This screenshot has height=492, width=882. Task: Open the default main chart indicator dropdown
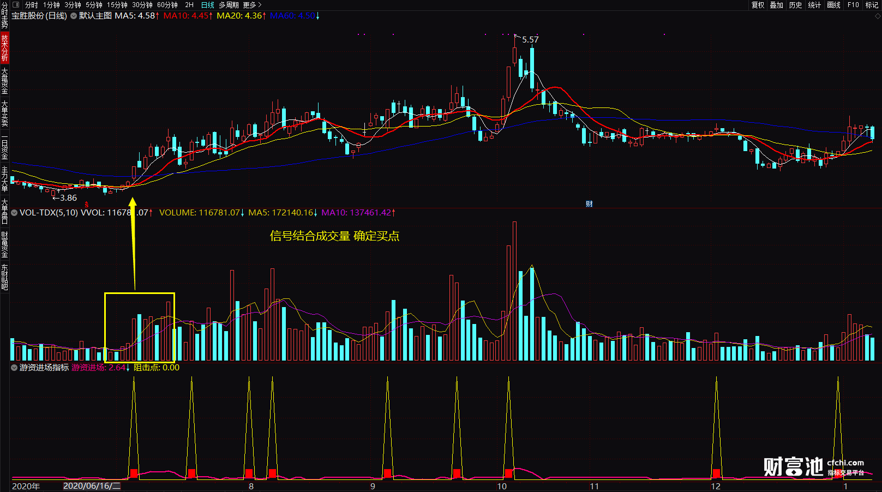tap(74, 16)
